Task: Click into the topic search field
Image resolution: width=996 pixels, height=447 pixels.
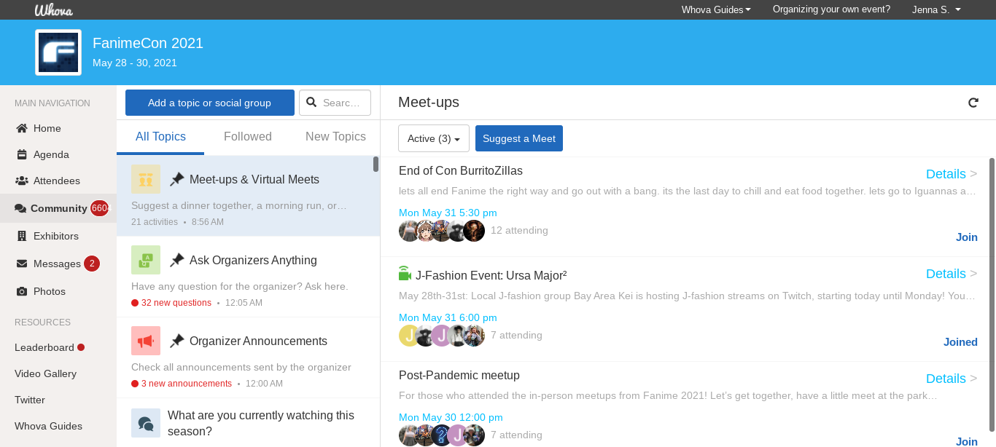Action: point(335,103)
